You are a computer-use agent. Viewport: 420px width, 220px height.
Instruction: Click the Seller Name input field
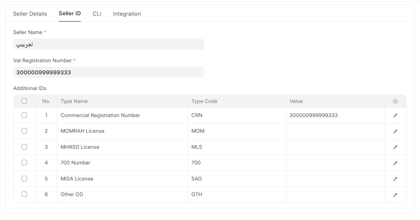[108, 44]
